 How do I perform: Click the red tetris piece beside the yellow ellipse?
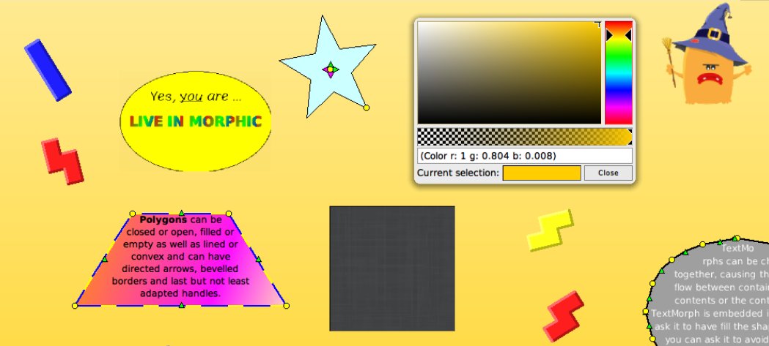tap(62, 161)
